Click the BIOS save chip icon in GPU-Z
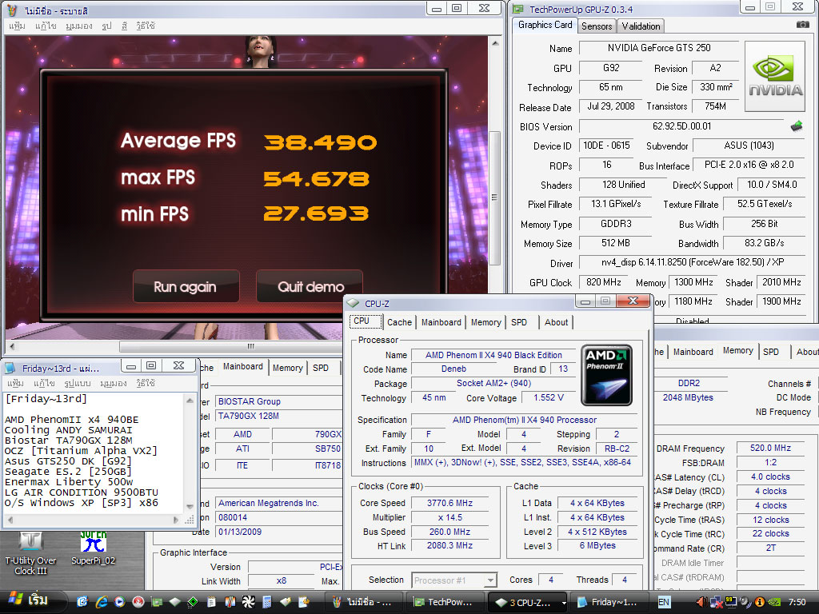The width and height of the screenshot is (819, 614). pyautogui.click(x=797, y=126)
